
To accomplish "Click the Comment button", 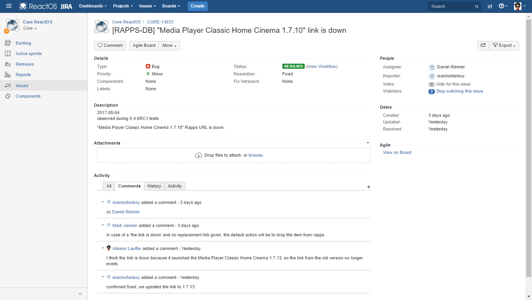I will [110, 46].
